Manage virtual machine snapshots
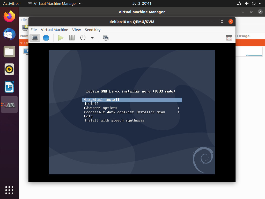 click(105, 38)
